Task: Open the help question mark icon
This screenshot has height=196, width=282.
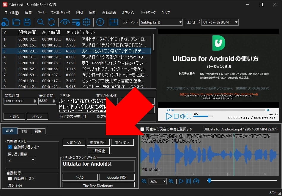Action: click(100, 22)
